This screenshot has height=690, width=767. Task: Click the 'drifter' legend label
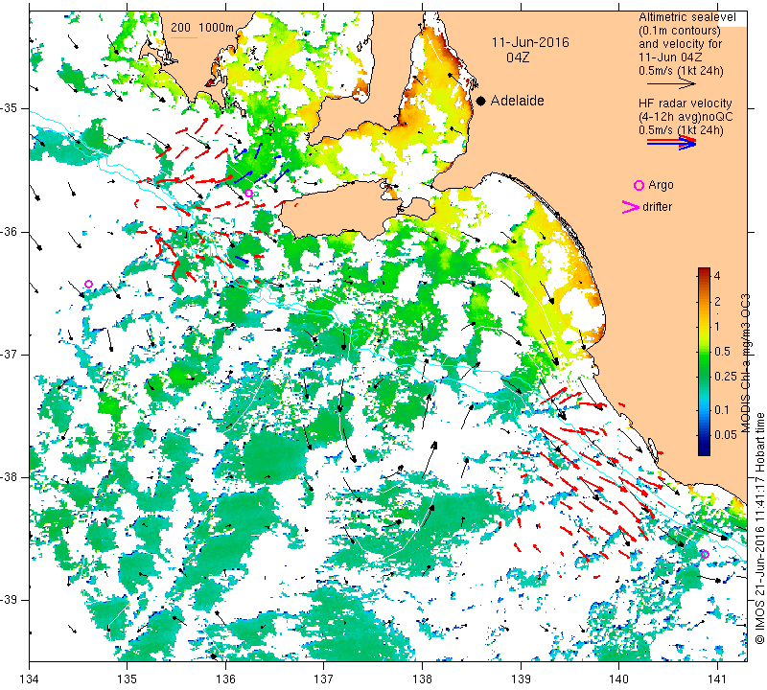[x=657, y=207]
